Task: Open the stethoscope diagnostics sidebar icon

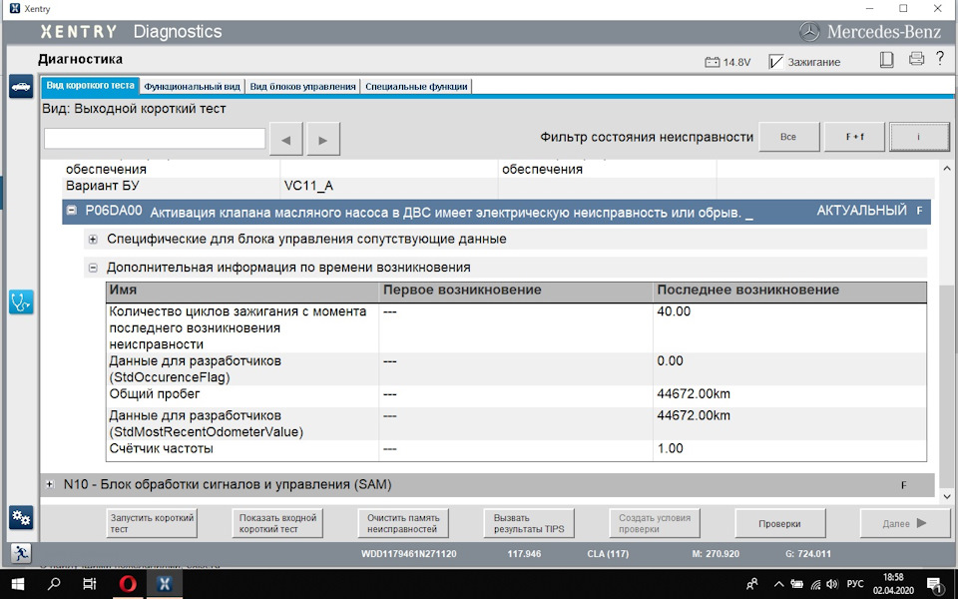Action: (20, 301)
